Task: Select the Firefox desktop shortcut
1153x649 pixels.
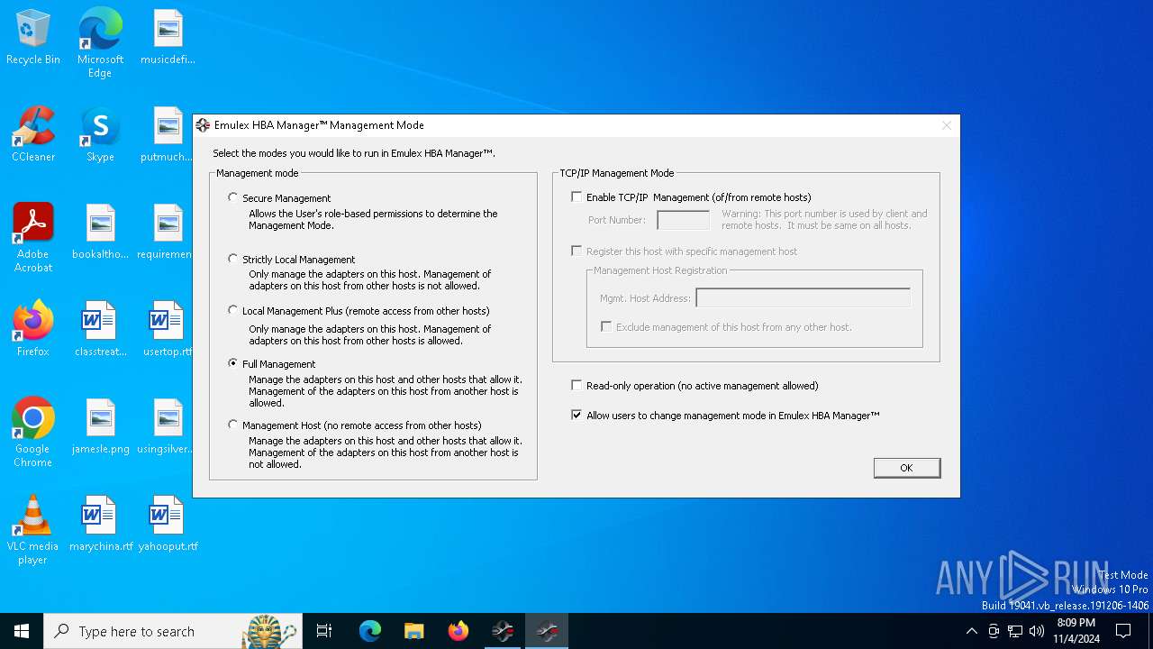Action: click(x=33, y=330)
